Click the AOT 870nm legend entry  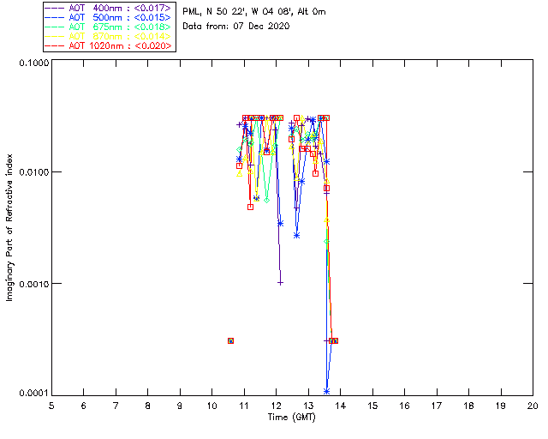coord(109,36)
